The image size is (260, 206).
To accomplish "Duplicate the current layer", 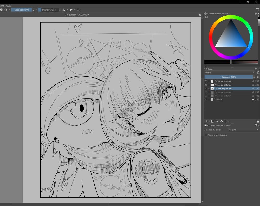I will [x=213, y=121].
